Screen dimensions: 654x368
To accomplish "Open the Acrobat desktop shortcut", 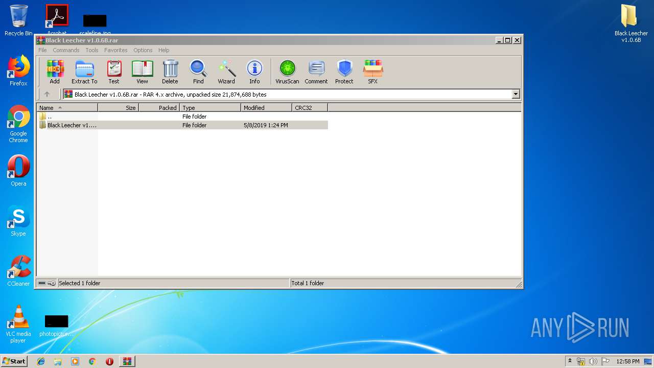I will point(57,20).
